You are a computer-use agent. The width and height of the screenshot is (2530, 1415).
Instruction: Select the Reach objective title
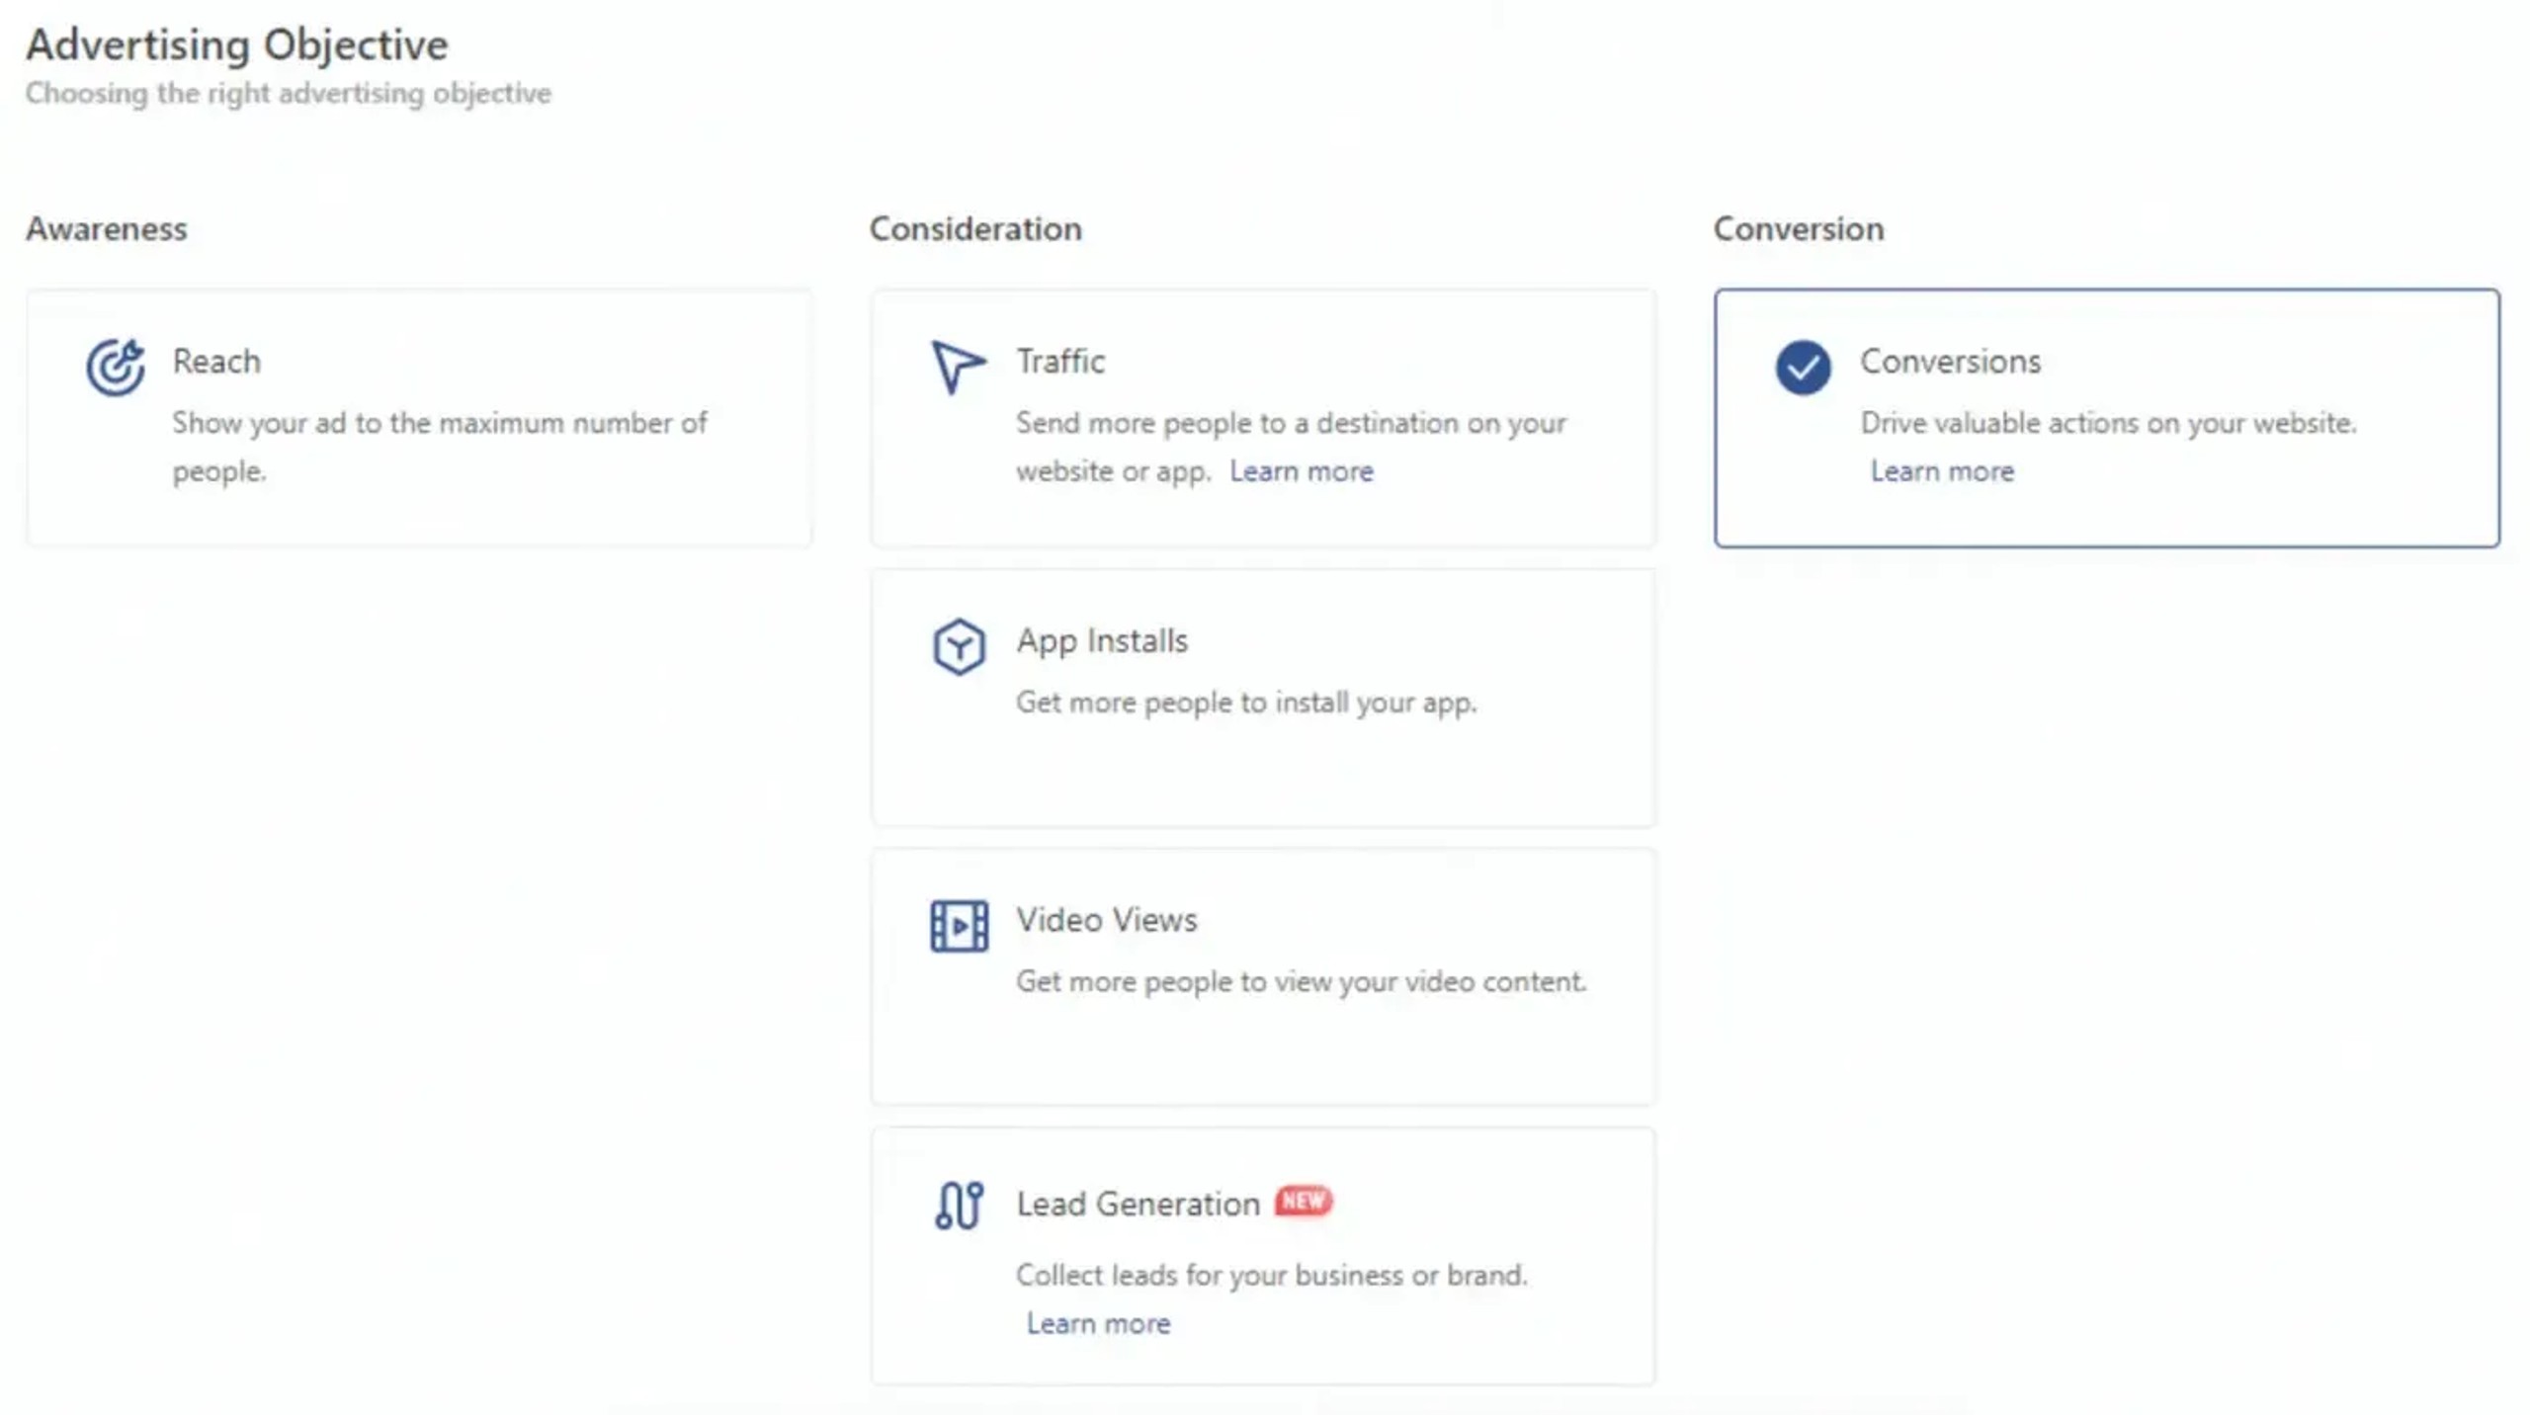216,362
